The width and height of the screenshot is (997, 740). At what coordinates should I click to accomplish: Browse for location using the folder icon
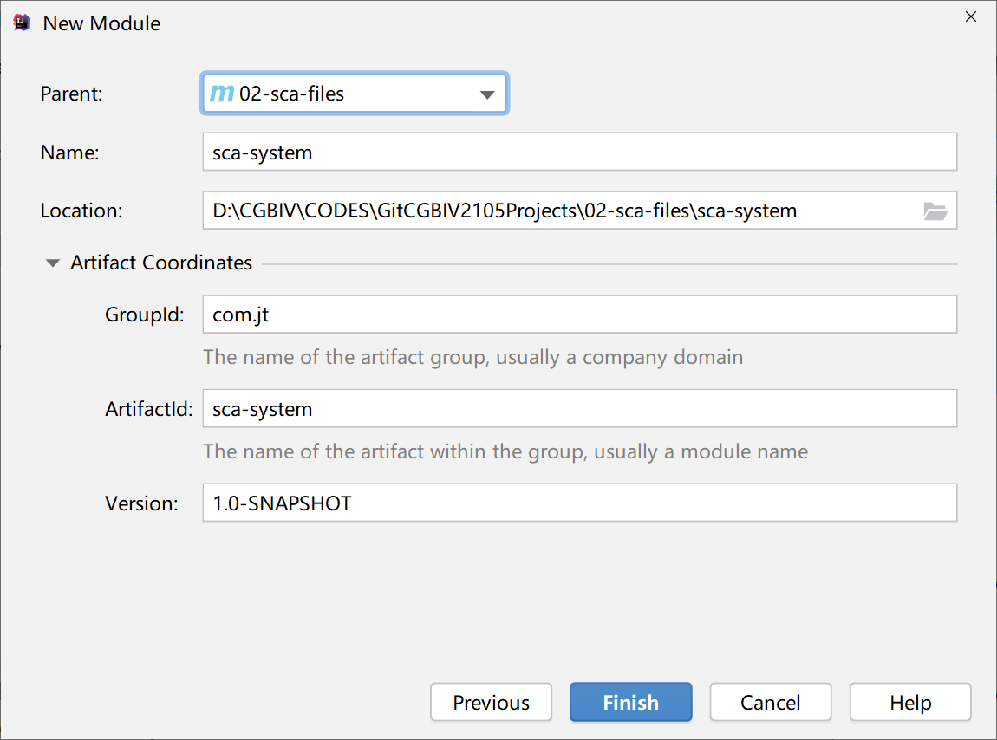click(935, 211)
